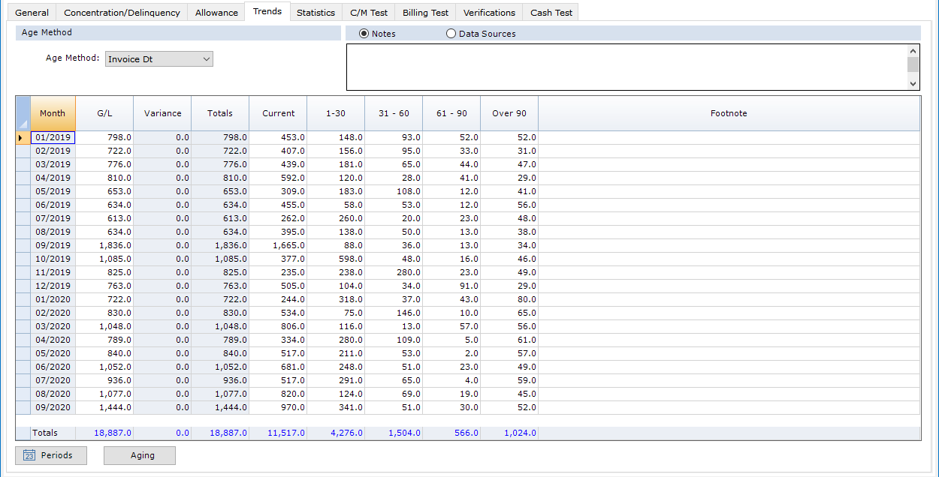Go to the Cash Test tab
The width and height of the screenshot is (939, 477).
pos(551,13)
